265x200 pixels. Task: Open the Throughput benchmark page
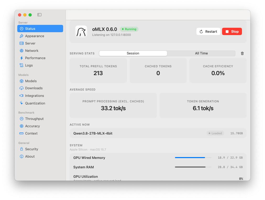coord(40,119)
